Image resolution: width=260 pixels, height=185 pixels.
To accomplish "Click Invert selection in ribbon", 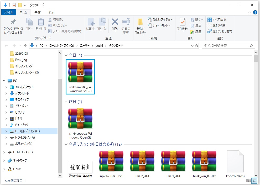I will coord(220,31).
